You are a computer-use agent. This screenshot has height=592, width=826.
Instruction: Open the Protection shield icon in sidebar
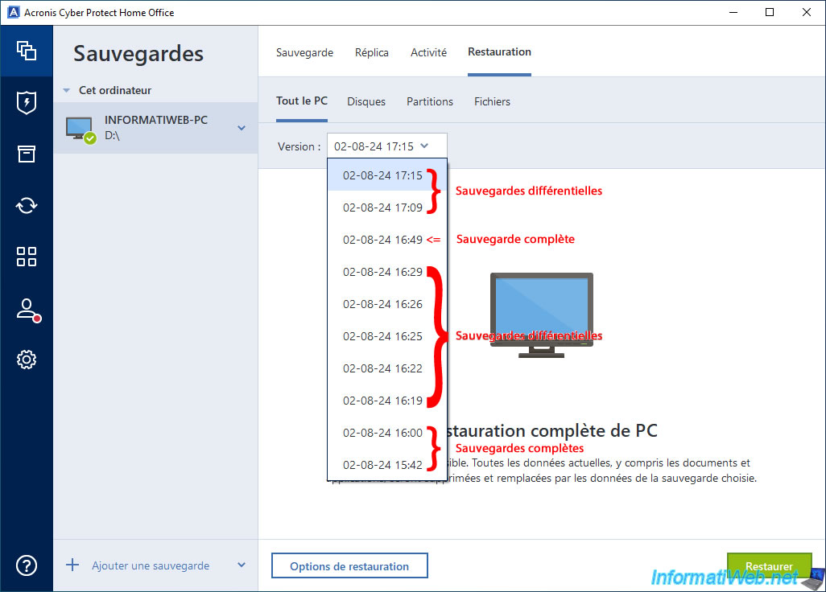[x=27, y=103]
